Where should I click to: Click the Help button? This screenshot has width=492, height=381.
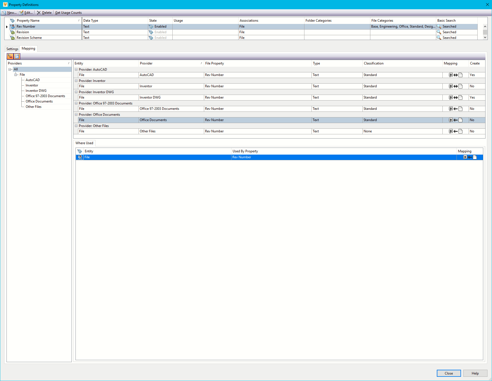[475, 373]
